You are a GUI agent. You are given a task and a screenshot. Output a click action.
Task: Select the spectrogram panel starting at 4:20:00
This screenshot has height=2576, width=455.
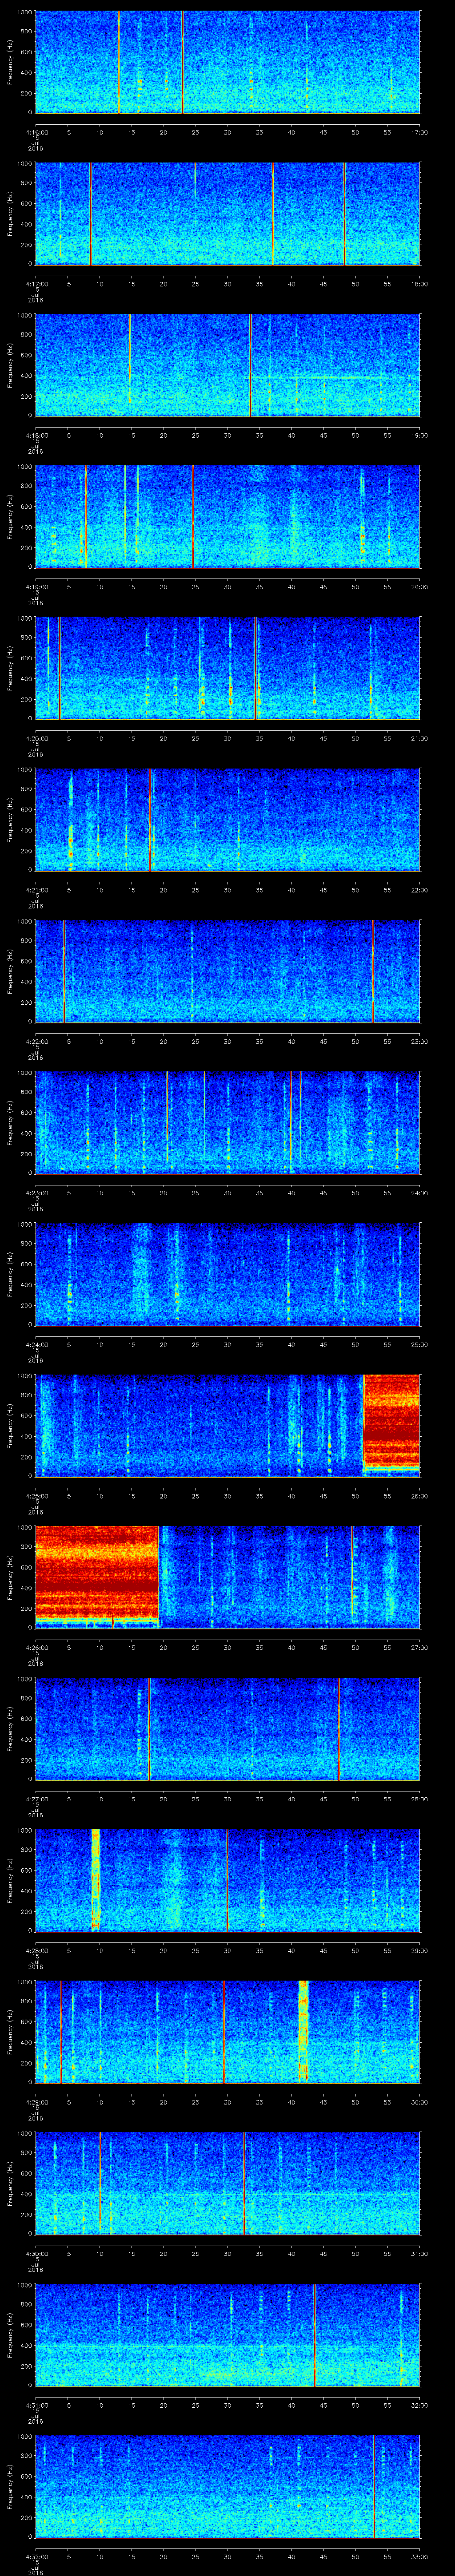pyautogui.click(x=227, y=668)
